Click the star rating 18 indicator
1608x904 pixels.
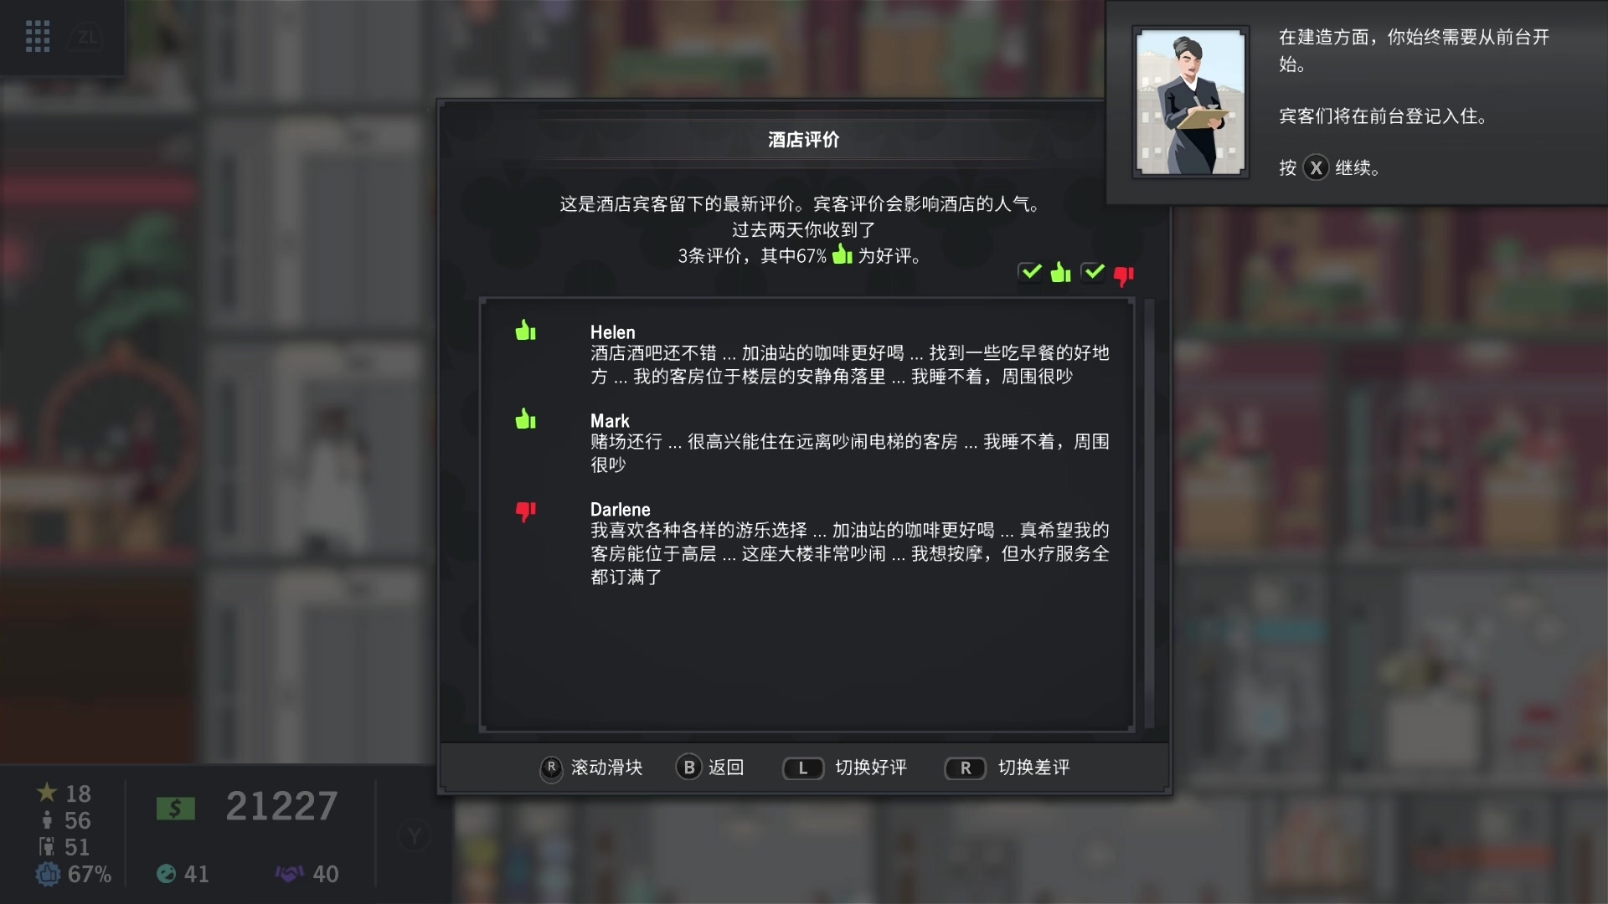point(64,793)
